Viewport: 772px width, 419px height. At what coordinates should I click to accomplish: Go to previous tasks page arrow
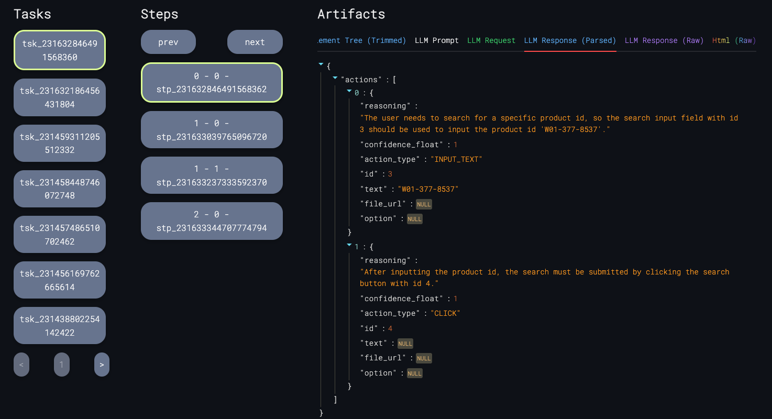(21, 365)
